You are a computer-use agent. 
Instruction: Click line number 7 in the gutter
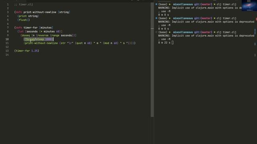[x=8, y=28]
